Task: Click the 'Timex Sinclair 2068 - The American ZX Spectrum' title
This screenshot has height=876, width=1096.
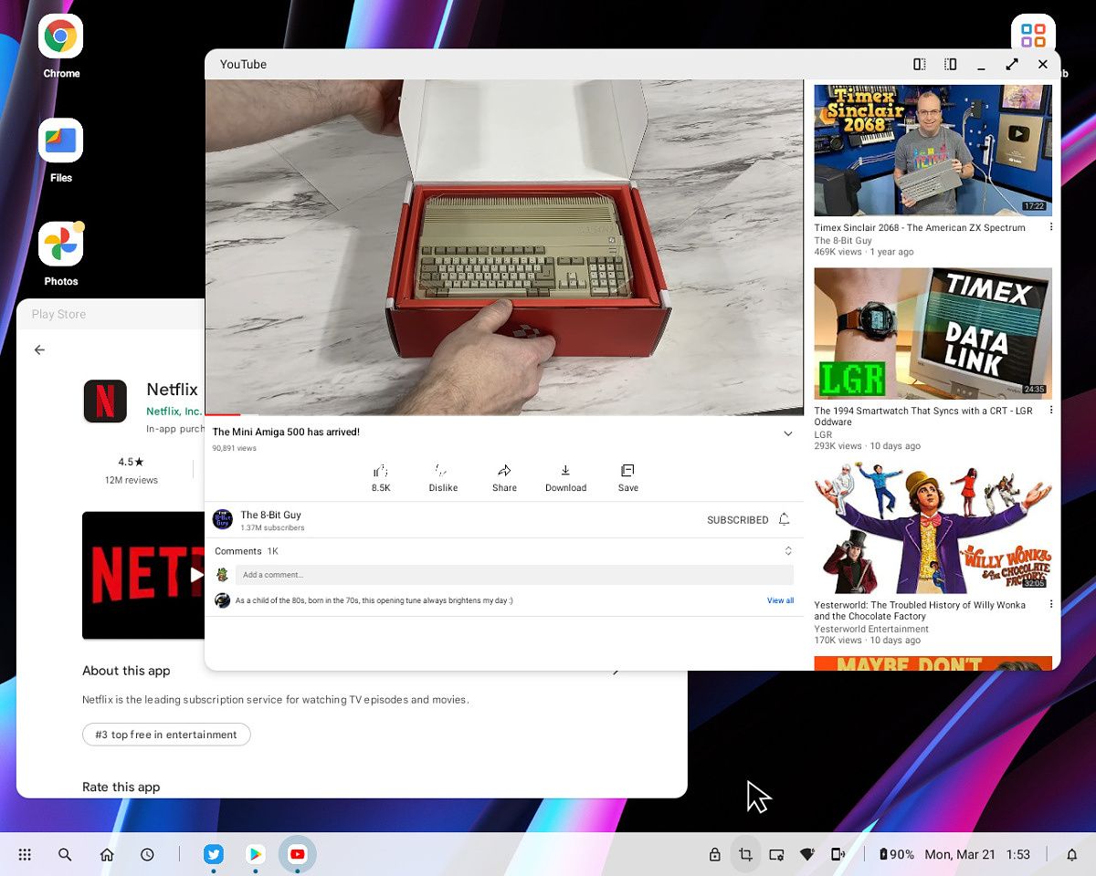Action: click(x=920, y=228)
